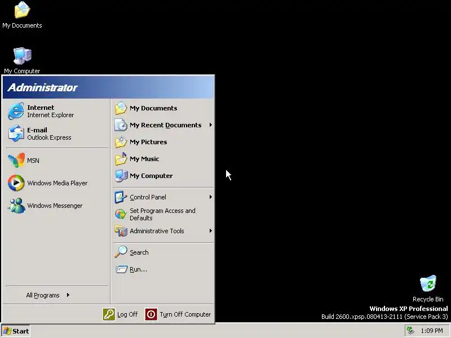Click the Internet Explorer icon in Start menu

16,111
